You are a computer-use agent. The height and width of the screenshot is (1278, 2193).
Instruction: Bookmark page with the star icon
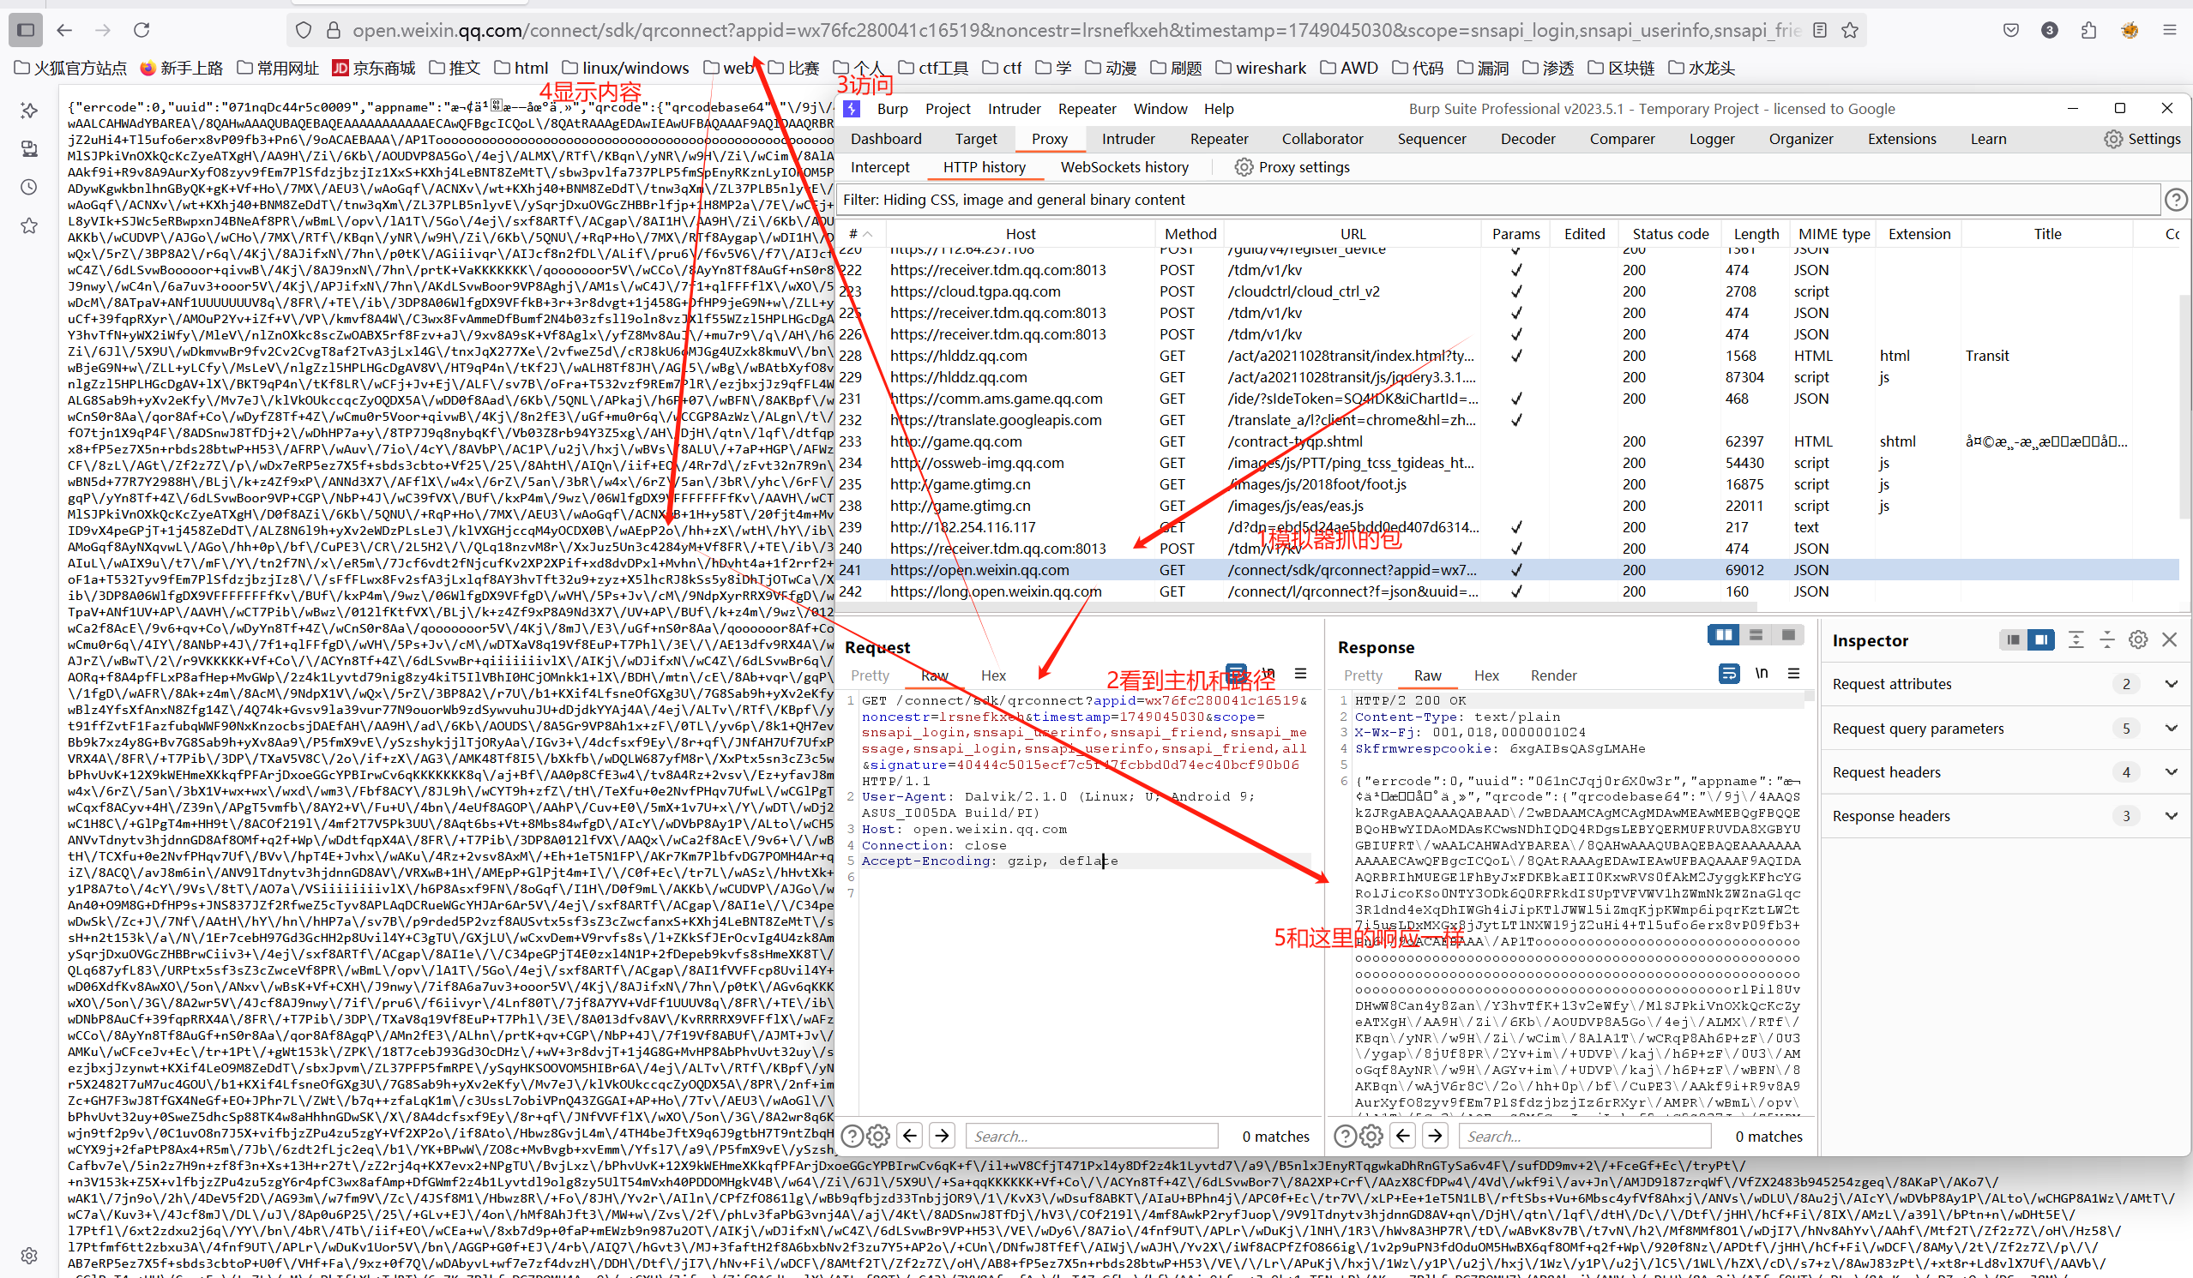pos(1850,31)
